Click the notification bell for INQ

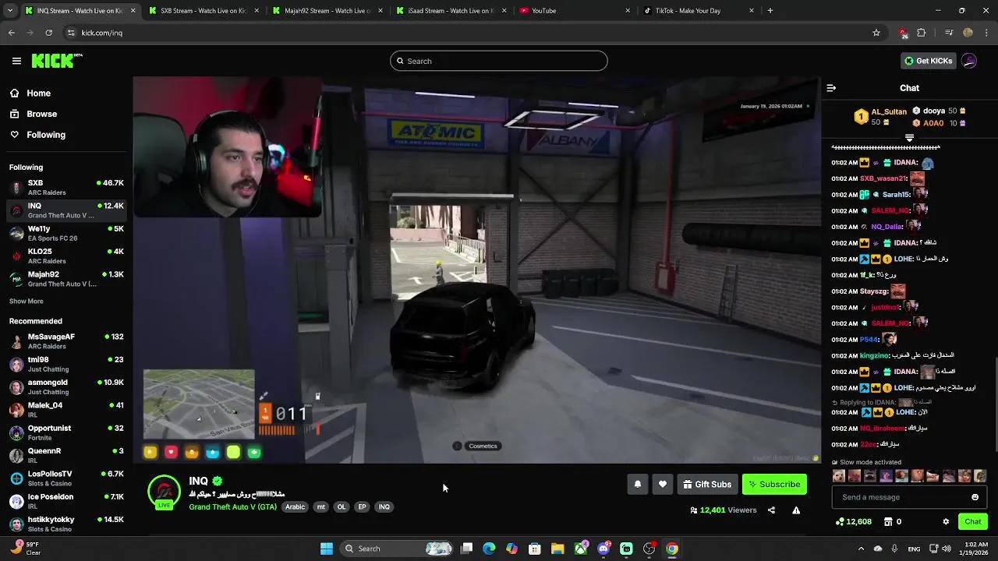tap(638, 484)
